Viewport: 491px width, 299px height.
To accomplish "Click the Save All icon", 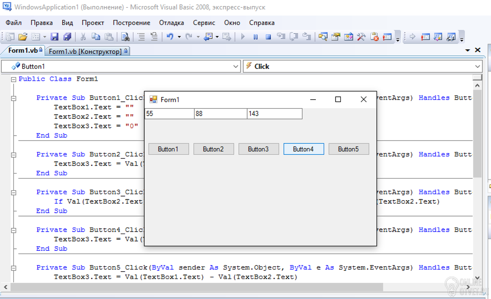I will 67,37.
